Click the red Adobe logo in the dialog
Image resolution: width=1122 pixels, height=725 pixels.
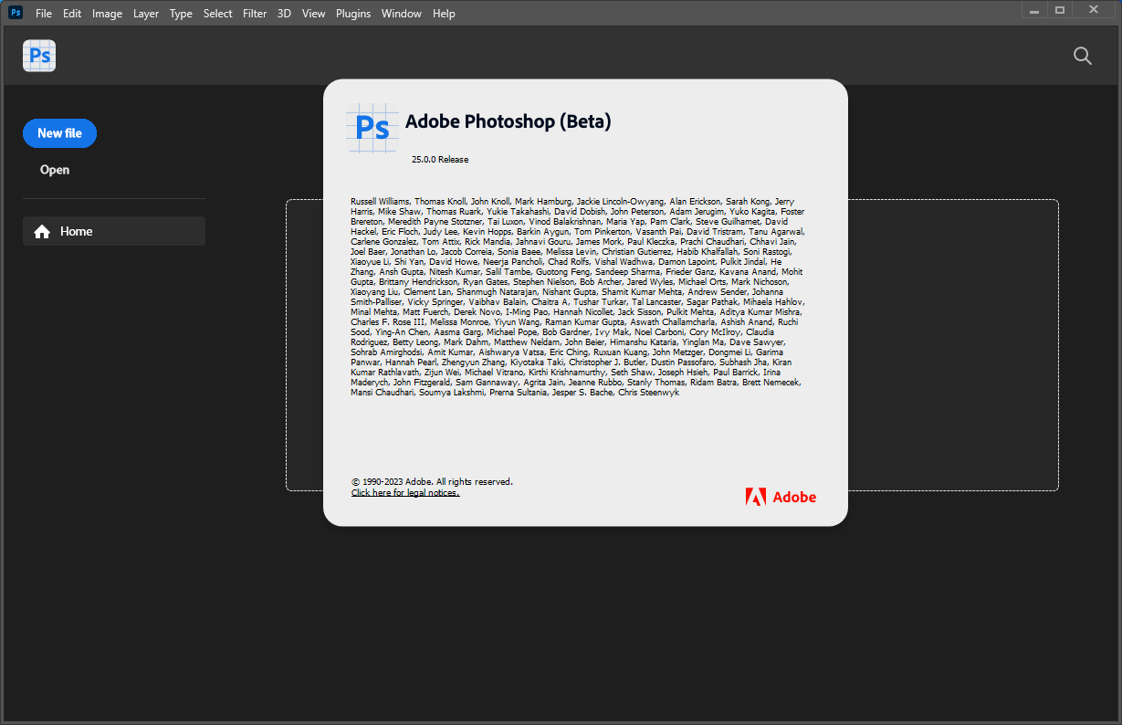pyautogui.click(x=781, y=497)
